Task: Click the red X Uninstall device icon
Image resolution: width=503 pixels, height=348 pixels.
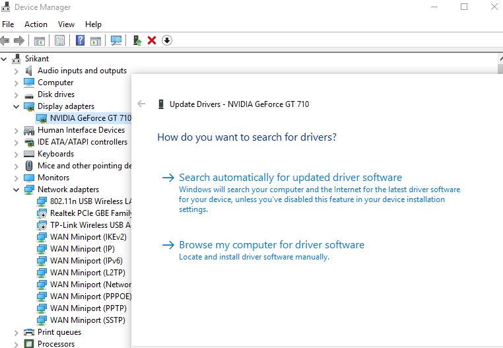Action: (x=152, y=40)
